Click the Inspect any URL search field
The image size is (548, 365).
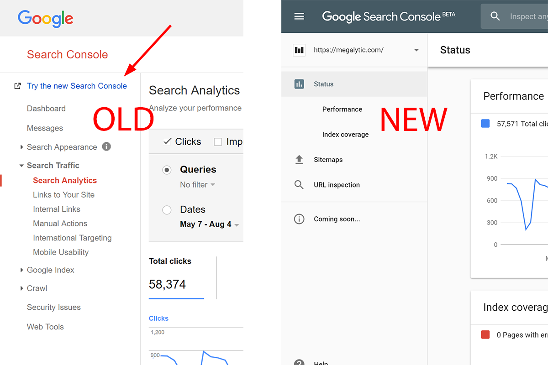(x=528, y=16)
